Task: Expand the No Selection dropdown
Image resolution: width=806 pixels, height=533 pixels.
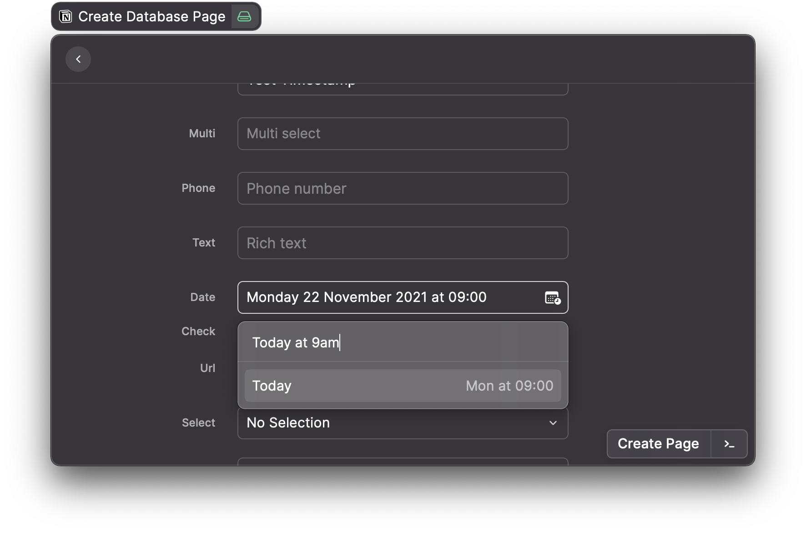Action: point(403,423)
